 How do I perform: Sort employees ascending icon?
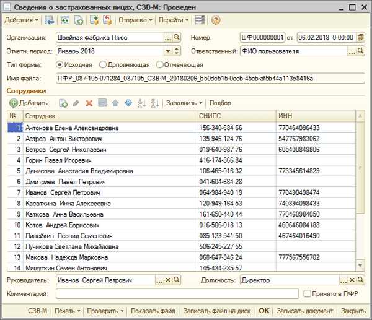[x=141, y=103]
